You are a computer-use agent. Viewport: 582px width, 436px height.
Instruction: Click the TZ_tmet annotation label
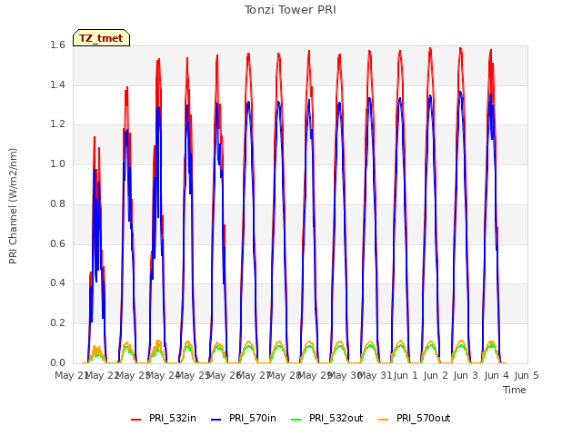(101, 38)
